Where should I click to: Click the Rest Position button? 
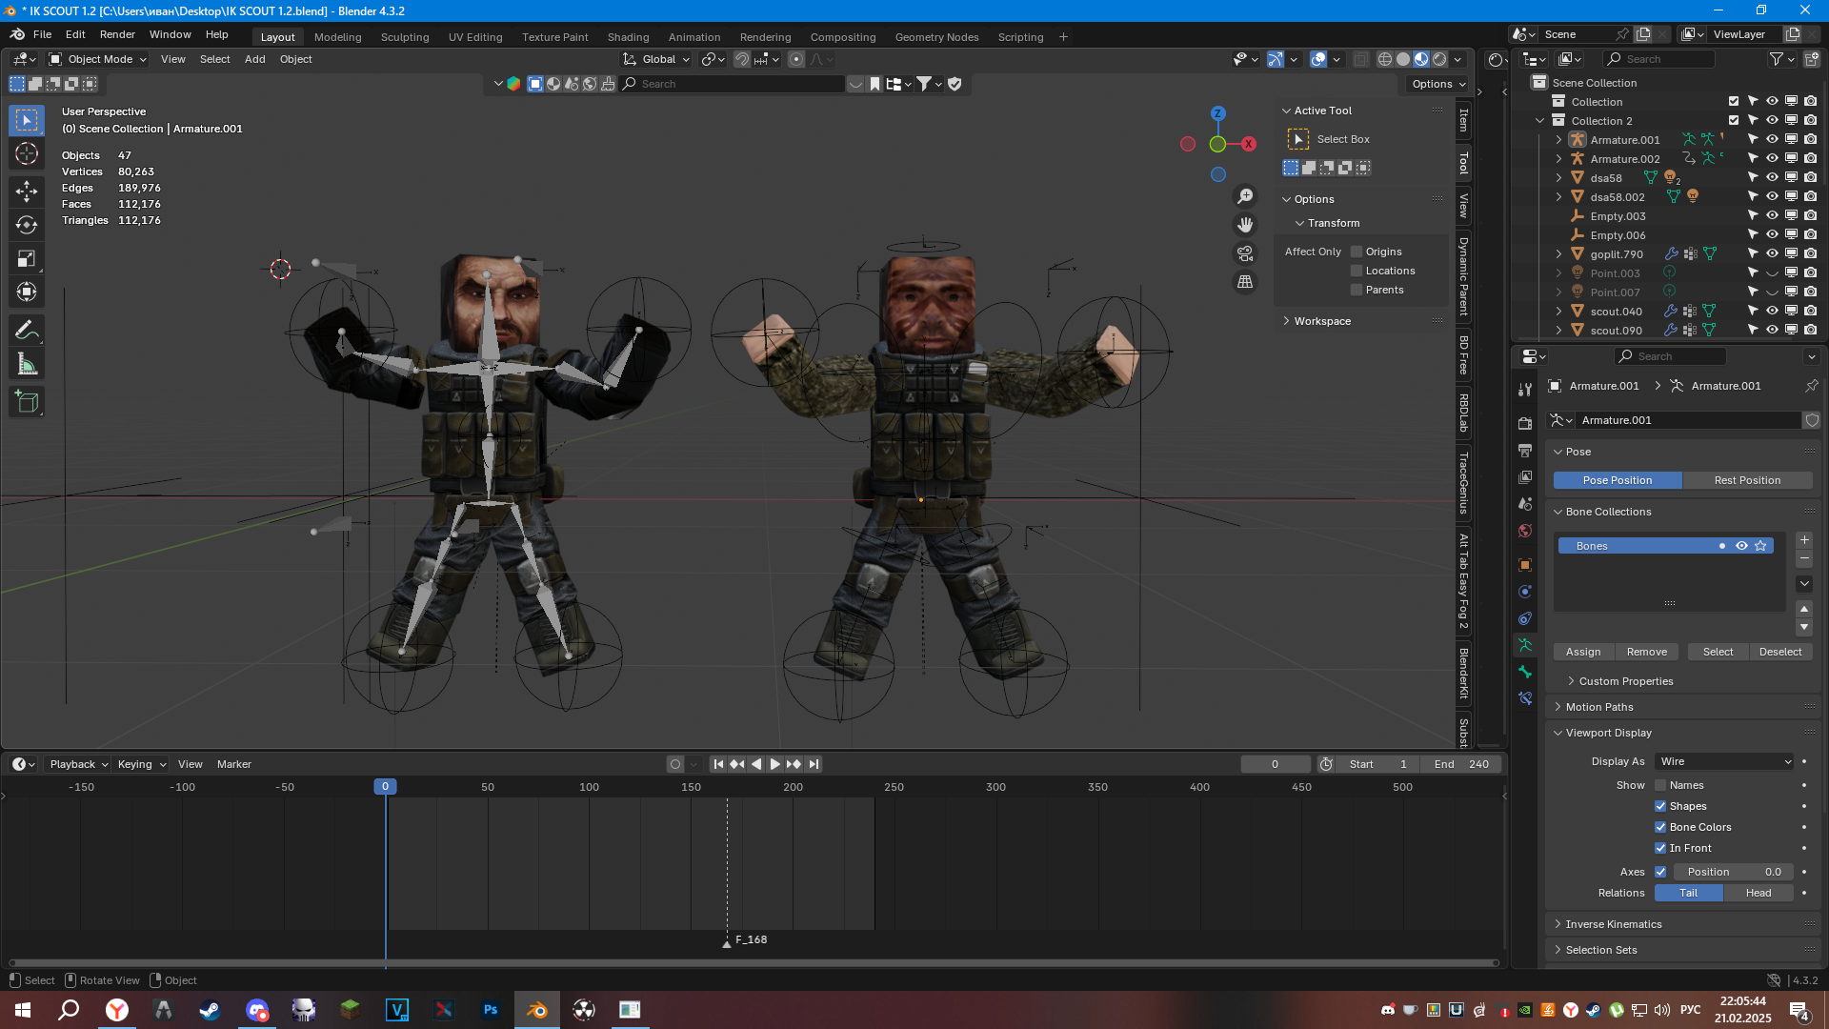(1746, 480)
